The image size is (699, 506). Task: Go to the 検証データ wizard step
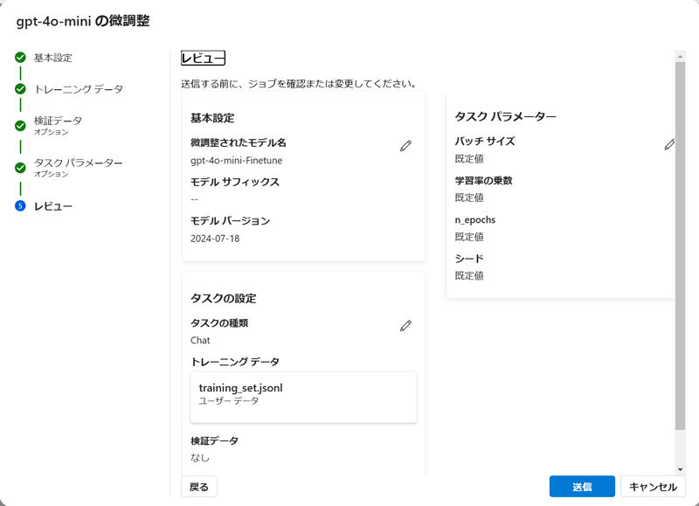coord(58,125)
